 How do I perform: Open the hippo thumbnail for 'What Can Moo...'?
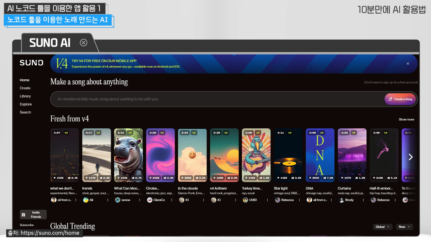click(128, 155)
